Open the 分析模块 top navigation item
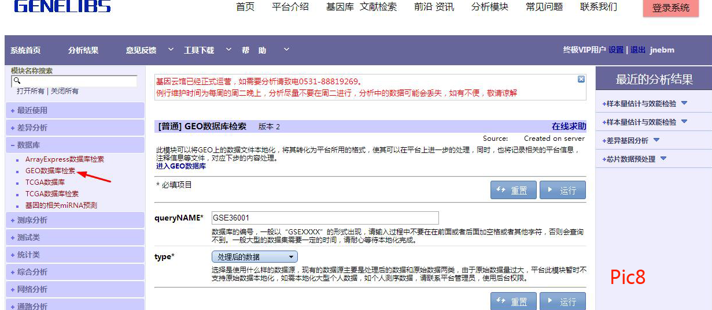The width and height of the screenshot is (712, 310). (x=489, y=7)
